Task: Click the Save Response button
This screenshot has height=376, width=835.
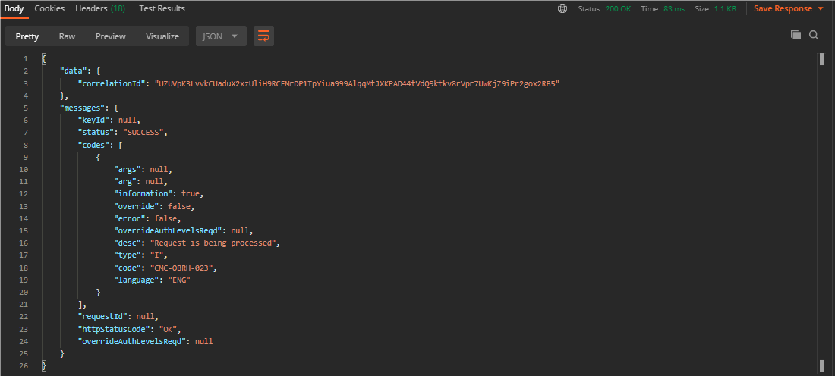Action: pos(783,8)
